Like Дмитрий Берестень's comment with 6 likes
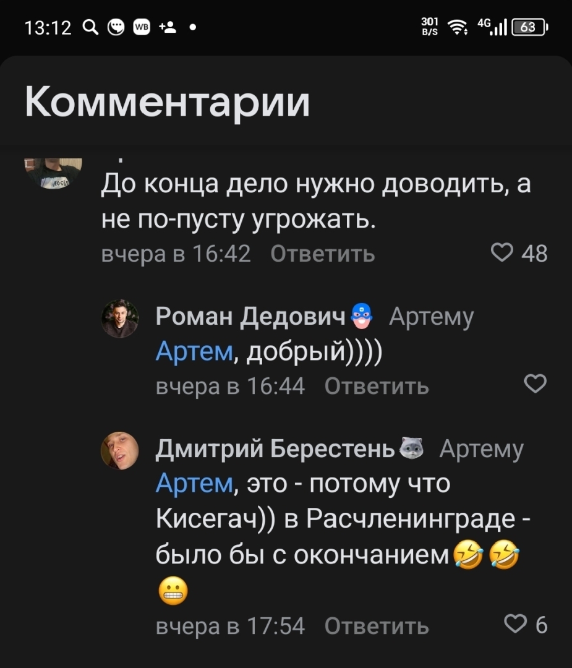Screen dimensions: 572x668 (516, 626)
